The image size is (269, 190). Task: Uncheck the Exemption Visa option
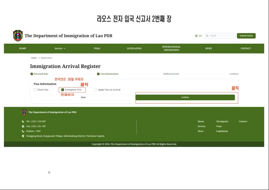62,90
